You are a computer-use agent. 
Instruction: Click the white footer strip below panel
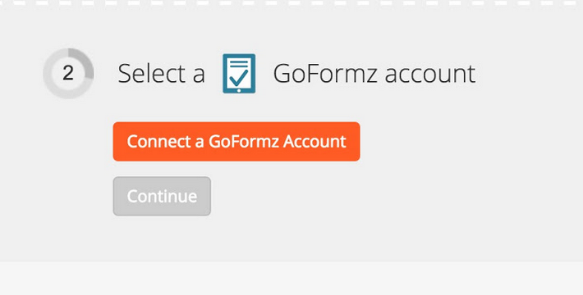(291, 279)
